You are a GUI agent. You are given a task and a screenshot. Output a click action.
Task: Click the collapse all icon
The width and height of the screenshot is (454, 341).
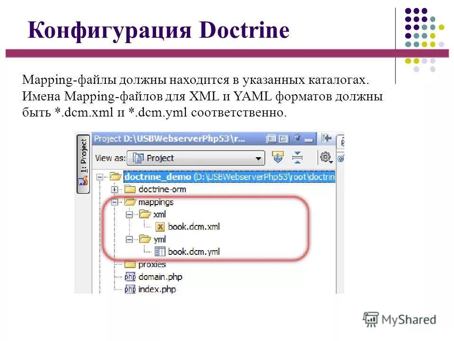[x=297, y=157]
